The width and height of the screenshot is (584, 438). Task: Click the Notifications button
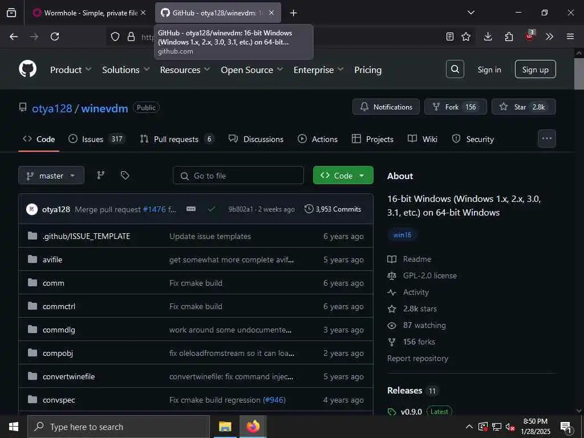coord(386,107)
